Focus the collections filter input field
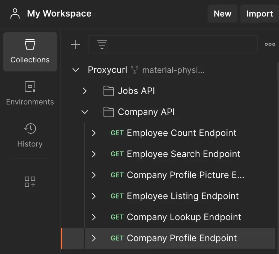Screen dimensions: 279x254 [173, 44]
